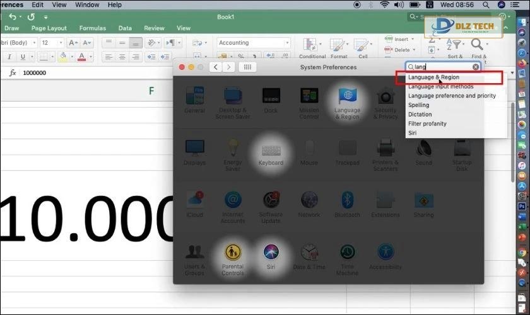This screenshot has width=530, height=315.
Task: Open the Accounting number format dropdown
Action: click(x=251, y=43)
